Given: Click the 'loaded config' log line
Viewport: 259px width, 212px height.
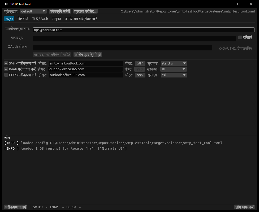Looking at the screenshot, I should click(x=113, y=143).
